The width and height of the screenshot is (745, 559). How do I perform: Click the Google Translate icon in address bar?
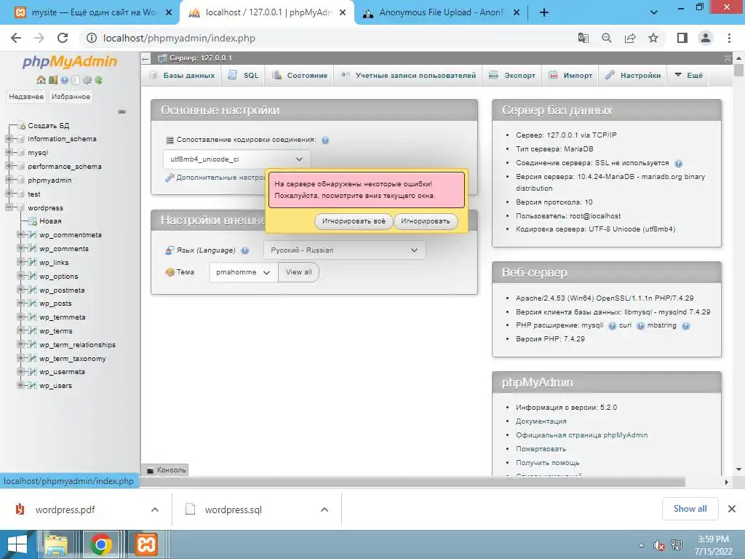tap(583, 38)
